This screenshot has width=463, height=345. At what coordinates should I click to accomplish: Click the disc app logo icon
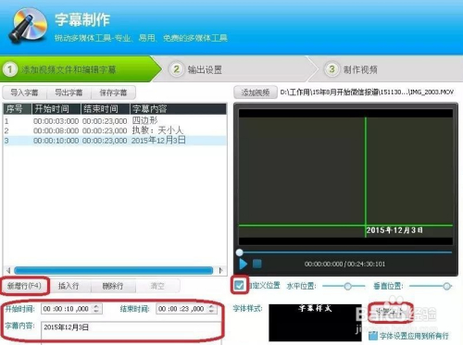(28, 26)
